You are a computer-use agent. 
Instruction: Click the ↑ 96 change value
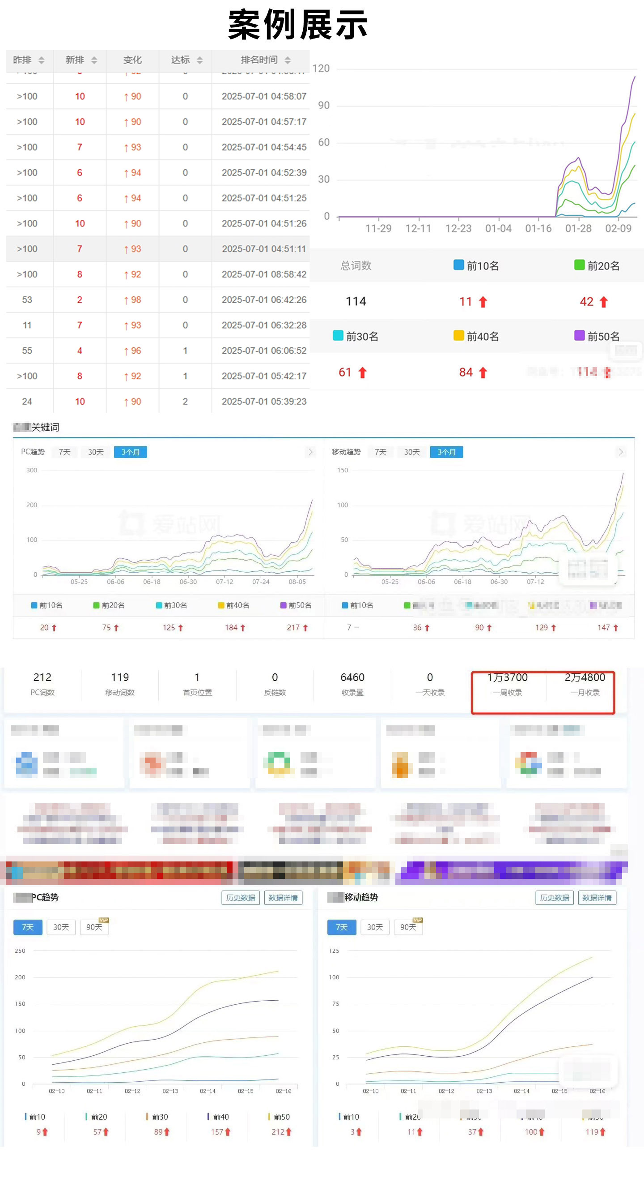coord(132,350)
